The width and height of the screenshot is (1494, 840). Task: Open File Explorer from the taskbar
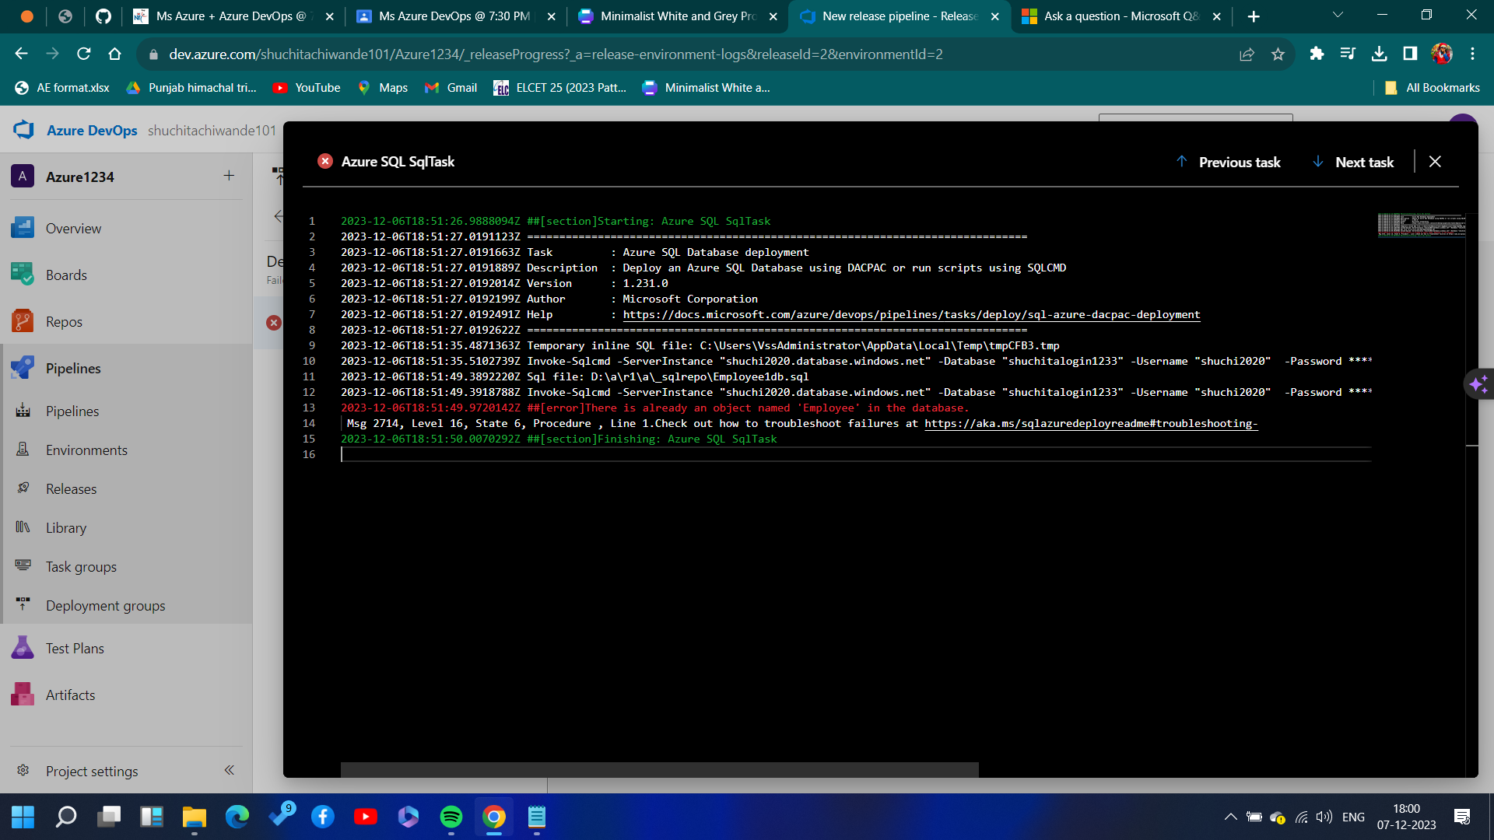(195, 817)
